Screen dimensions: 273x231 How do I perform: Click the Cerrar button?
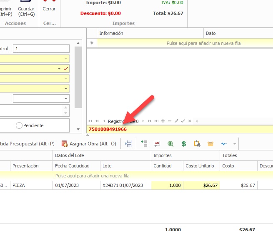[x=49, y=7]
